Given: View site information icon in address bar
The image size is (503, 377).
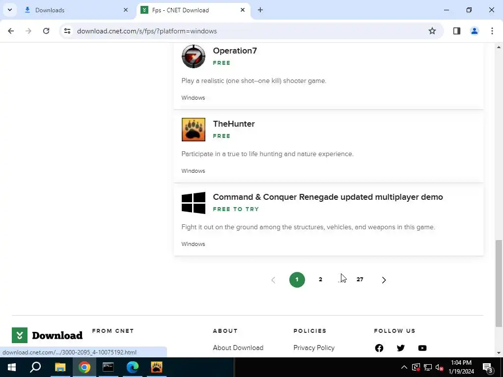Looking at the screenshot, I should [x=67, y=31].
